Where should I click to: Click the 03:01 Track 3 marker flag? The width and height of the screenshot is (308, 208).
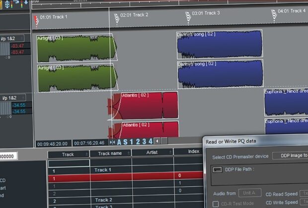pos(188,17)
